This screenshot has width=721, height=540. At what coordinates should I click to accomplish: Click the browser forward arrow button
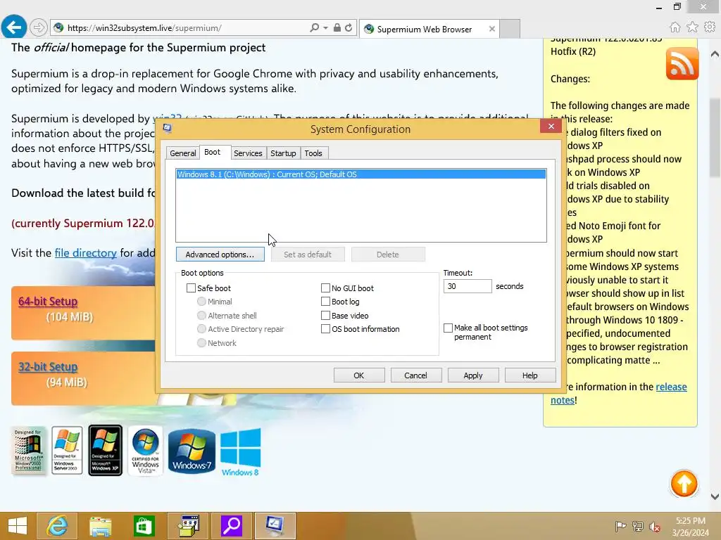39,27
